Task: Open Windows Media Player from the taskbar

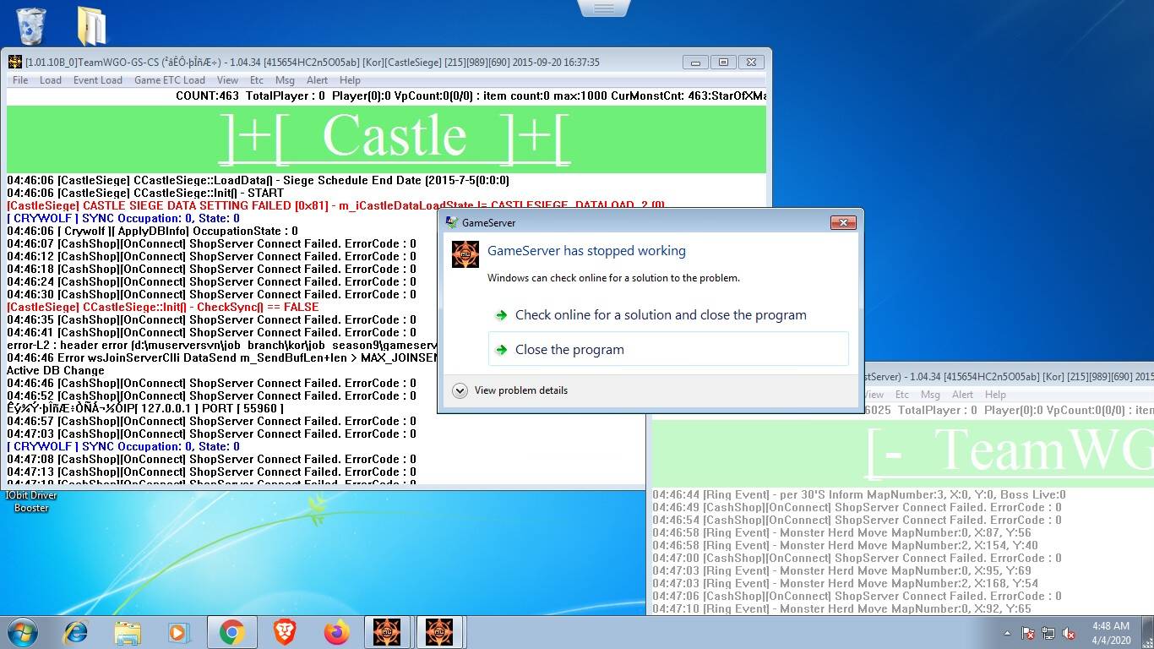Action: point(178,632)
